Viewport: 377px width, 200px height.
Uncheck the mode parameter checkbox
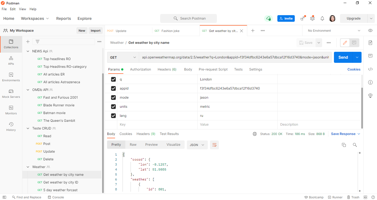(x=113, y=98)
